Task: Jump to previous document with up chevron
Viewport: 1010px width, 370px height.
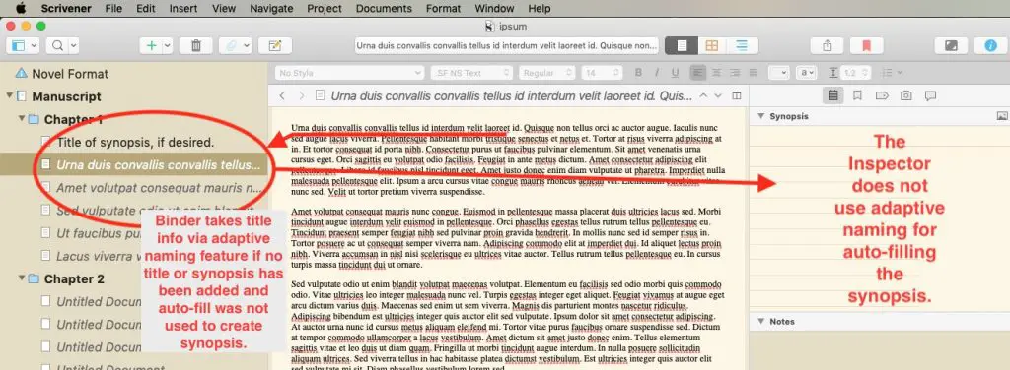Action: (703, 96)
